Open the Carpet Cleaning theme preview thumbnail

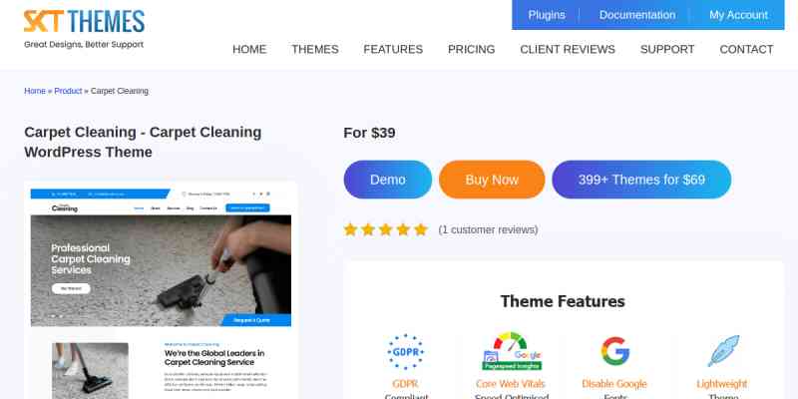(x=161, y=290)
